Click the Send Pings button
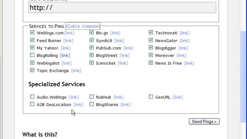The width and height of the screenshot is (247, 139). click(204, 122)
